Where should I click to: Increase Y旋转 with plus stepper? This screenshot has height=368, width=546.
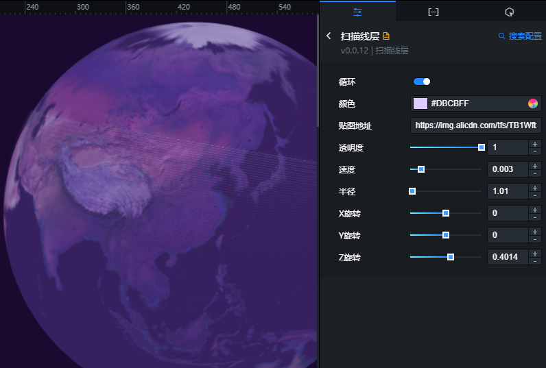[x=535, y=232]
